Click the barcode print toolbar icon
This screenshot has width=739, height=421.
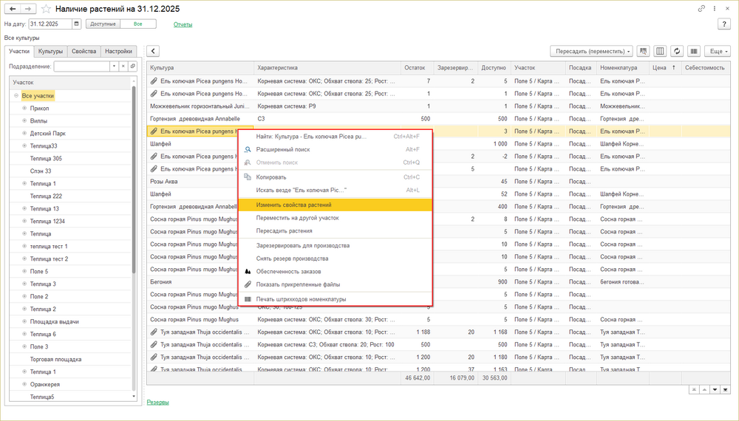694,51
